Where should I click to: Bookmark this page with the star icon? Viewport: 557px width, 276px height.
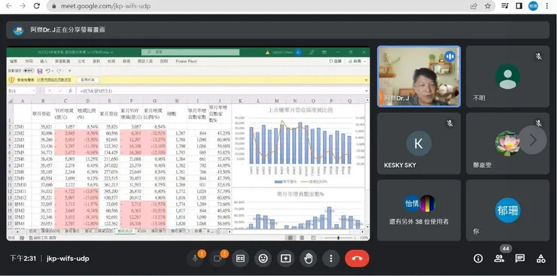click(x=488, y=6)
